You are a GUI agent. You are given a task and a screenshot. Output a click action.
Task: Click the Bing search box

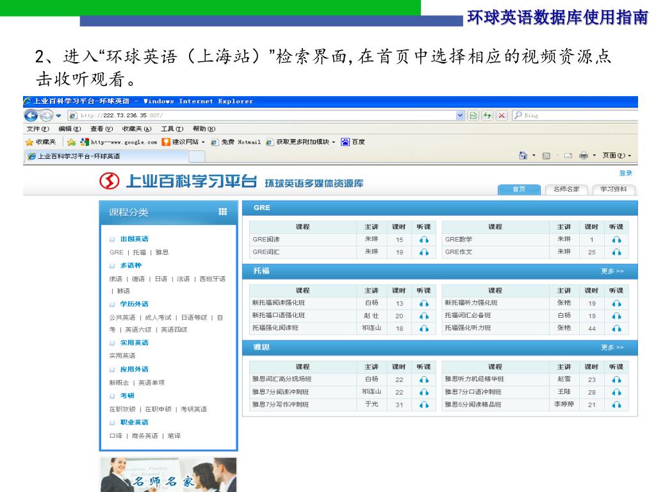coord(575,115)
